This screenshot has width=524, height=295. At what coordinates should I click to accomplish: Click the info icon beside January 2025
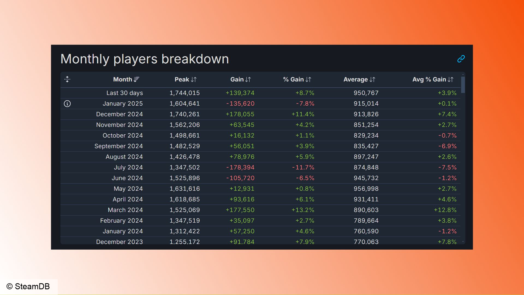coord(67,104)
